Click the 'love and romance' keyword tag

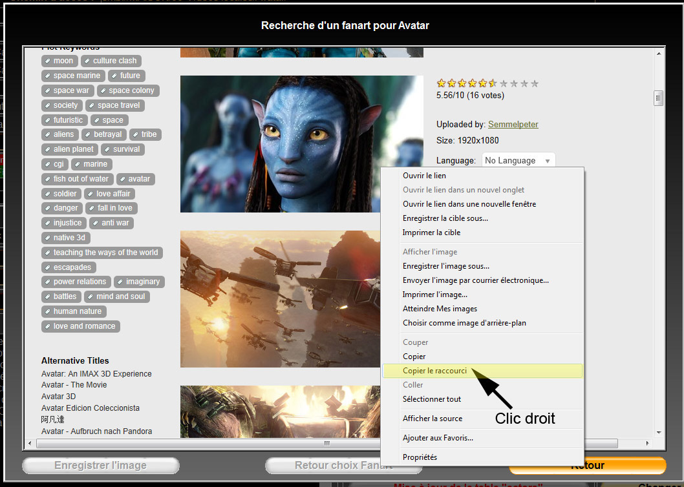81,326
